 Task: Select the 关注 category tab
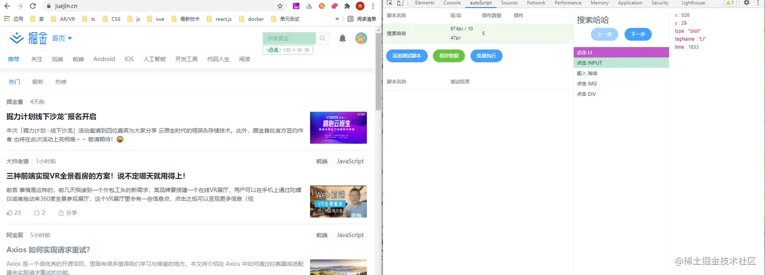tap(36, 59)
